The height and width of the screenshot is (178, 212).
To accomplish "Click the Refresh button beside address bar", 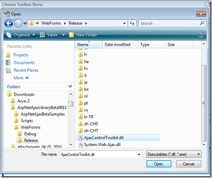I will point(132,23).
